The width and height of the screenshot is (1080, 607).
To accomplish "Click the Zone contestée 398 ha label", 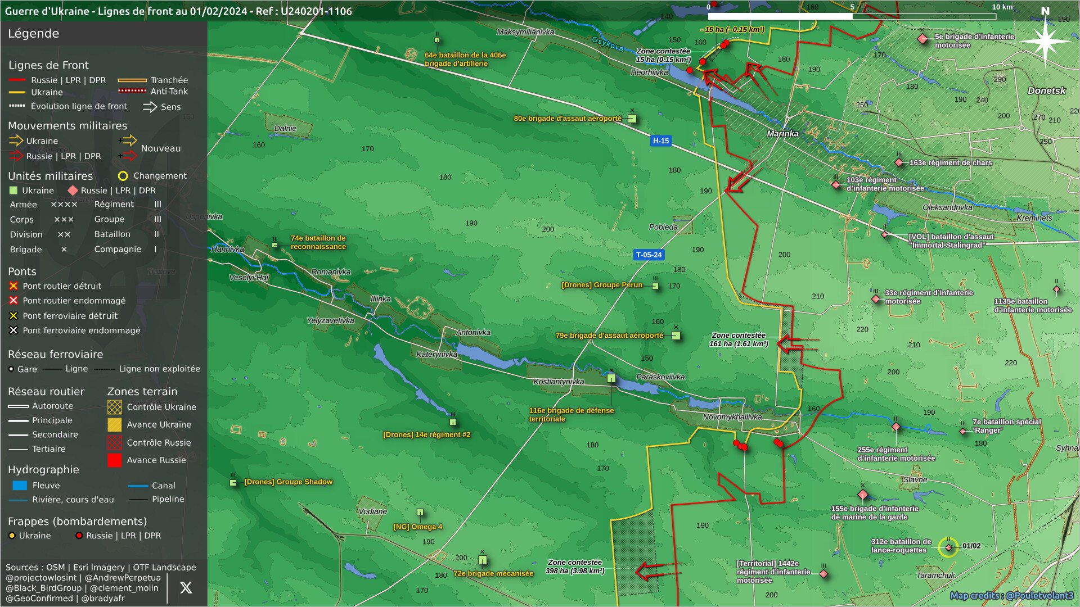I will [575, 567].
